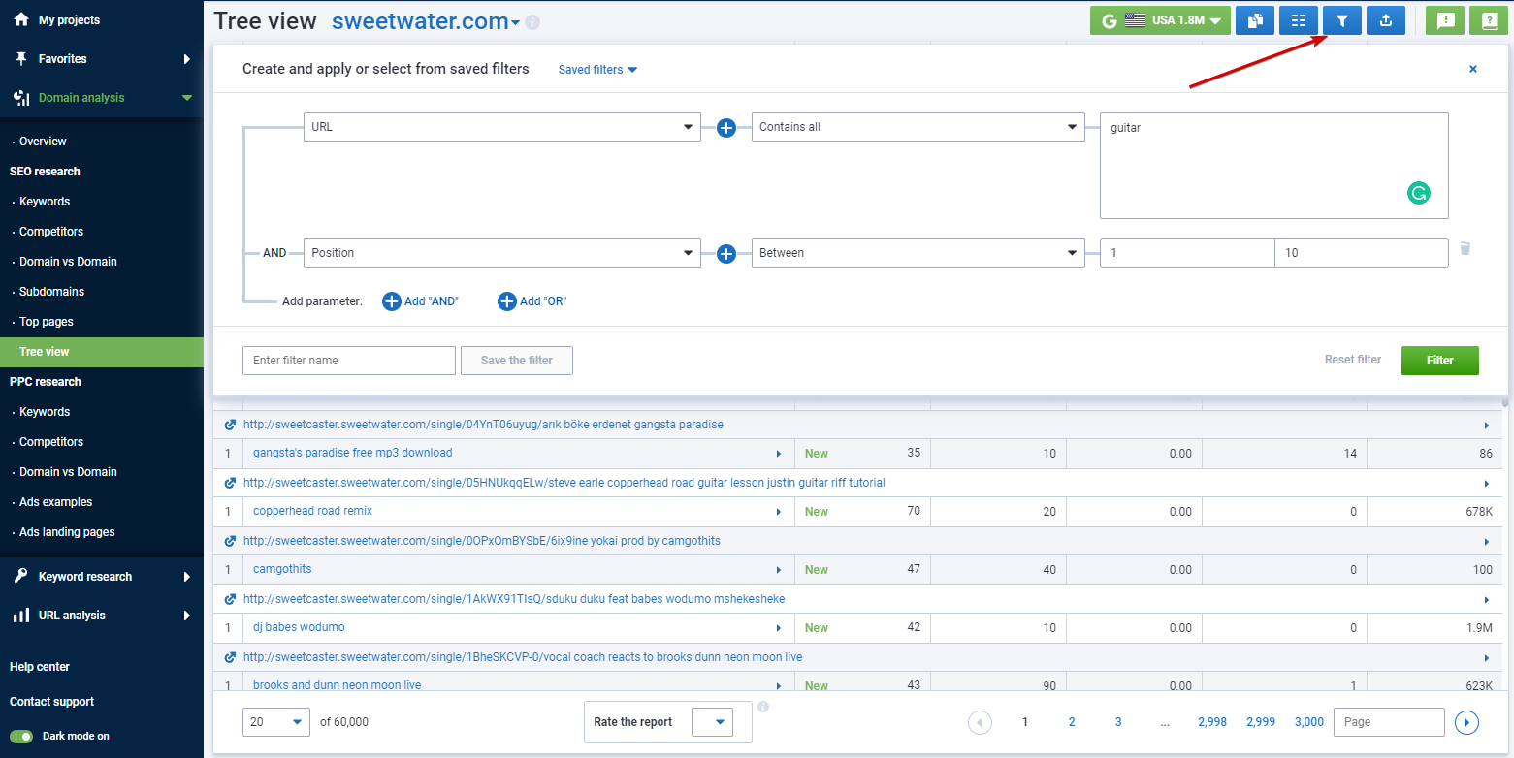Open dj babes wodumo keyword link
This screenshot has height=758, width=1514.
(x=299, y=627)
